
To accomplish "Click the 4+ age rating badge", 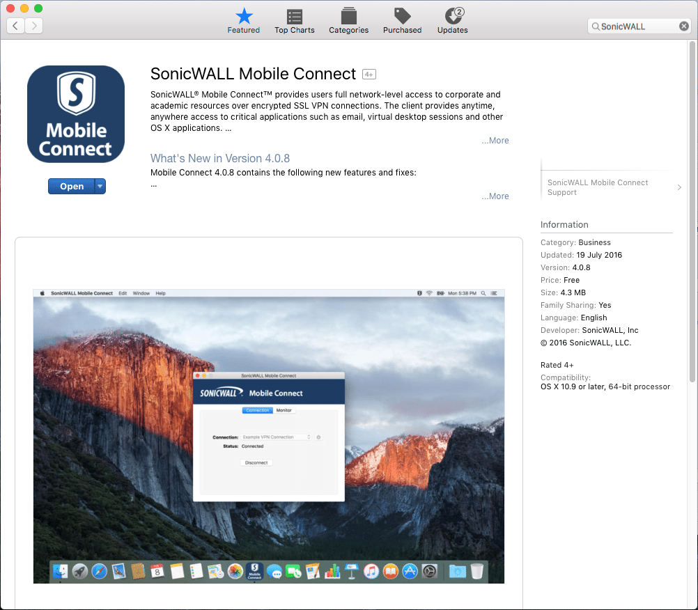I will [369, 75].
